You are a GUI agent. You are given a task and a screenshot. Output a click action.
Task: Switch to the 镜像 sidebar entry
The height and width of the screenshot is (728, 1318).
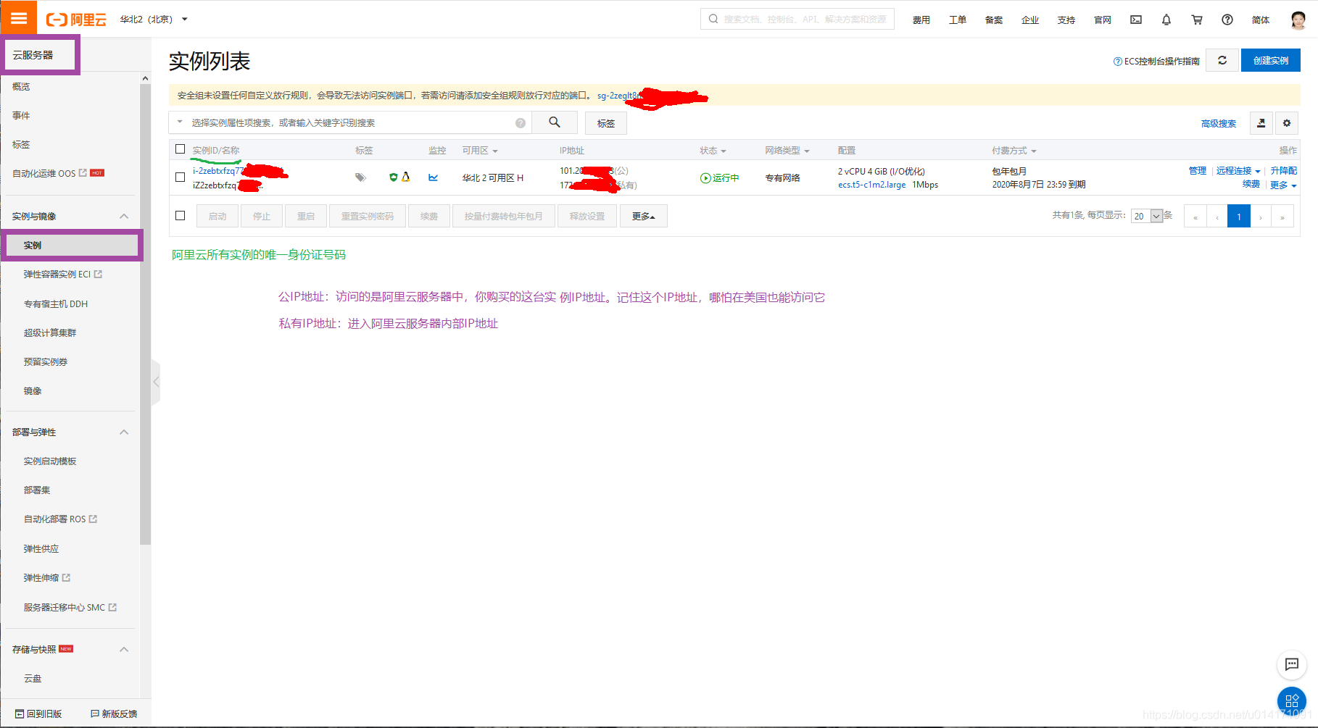(33, 390)
